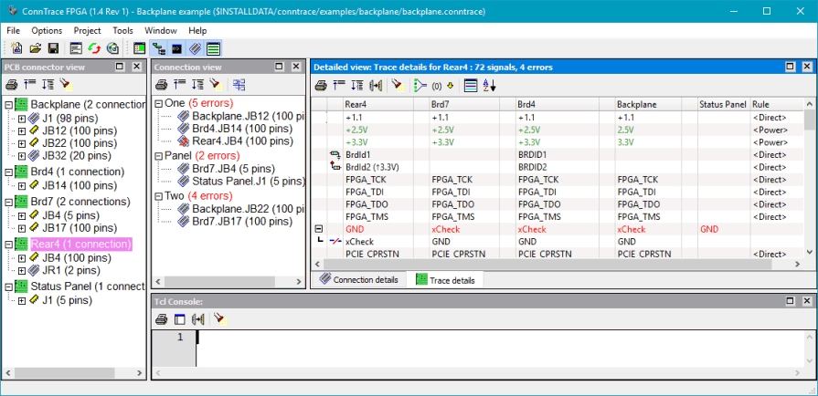Toggle Detailed view panel toolbar button
The image size is (818, 396).
213,48
